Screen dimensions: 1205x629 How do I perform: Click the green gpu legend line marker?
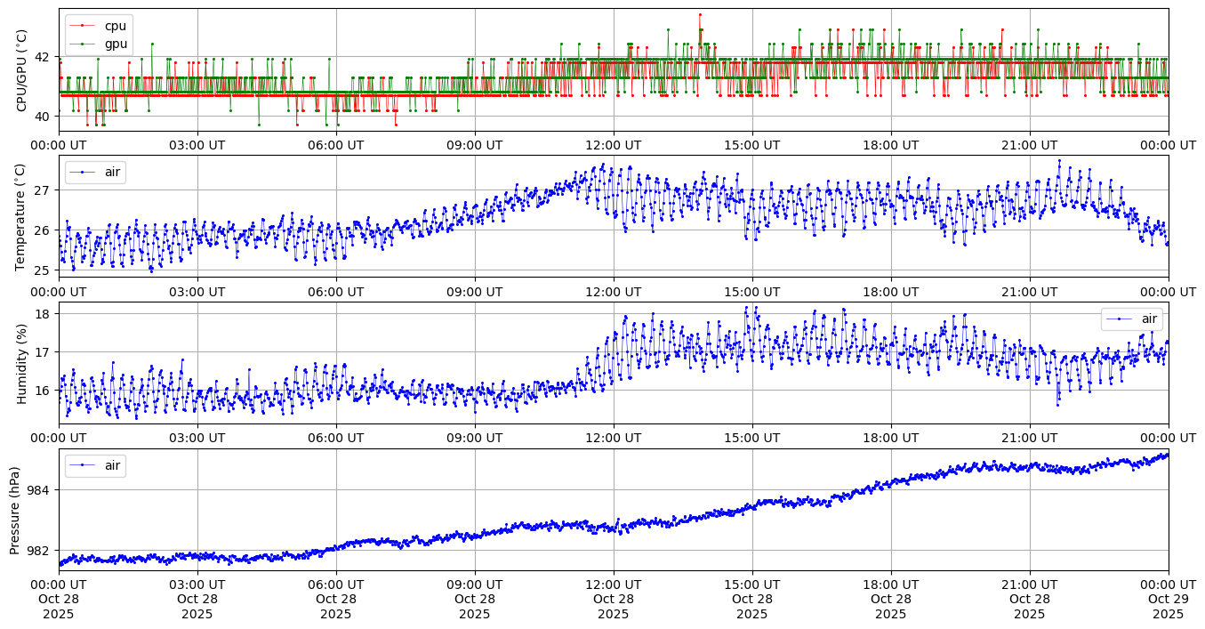(83, 44)
